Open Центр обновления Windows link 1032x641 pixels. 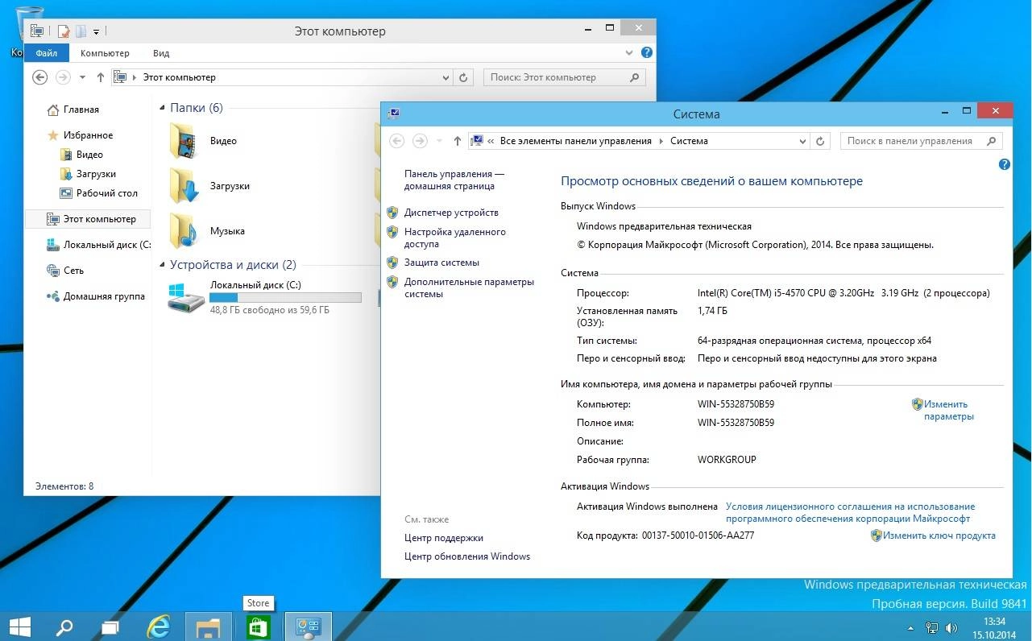point(467,556)
